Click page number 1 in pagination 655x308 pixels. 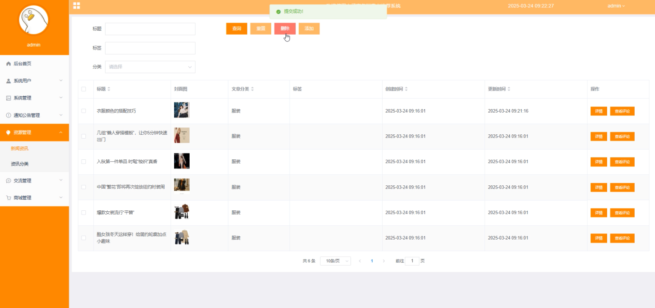pos(372,261)
